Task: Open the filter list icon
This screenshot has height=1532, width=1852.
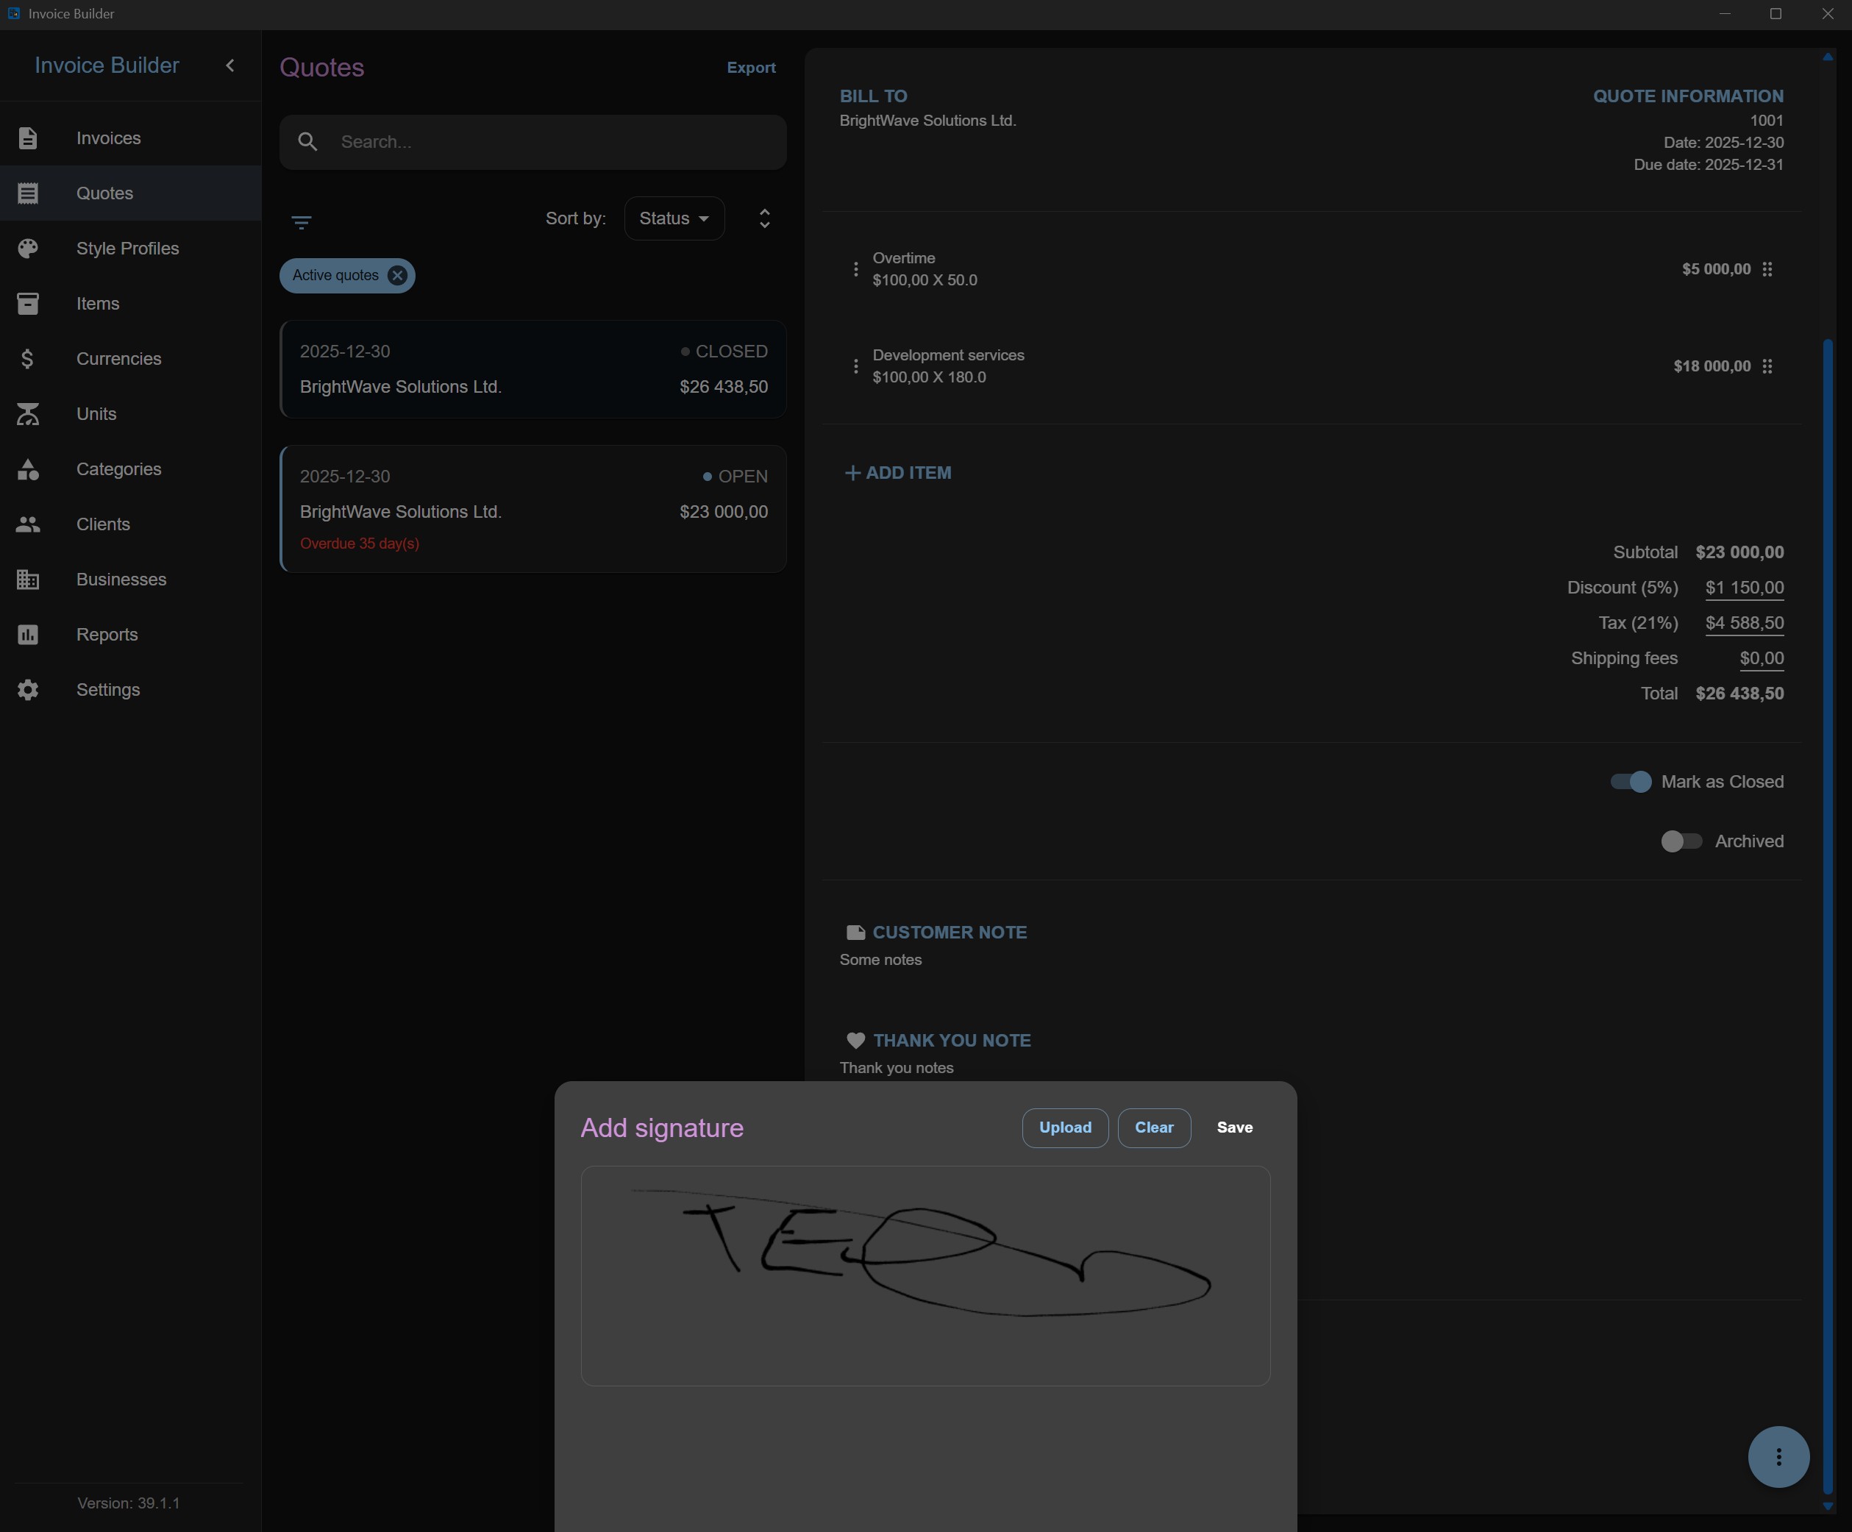Action: pos(302,221)
